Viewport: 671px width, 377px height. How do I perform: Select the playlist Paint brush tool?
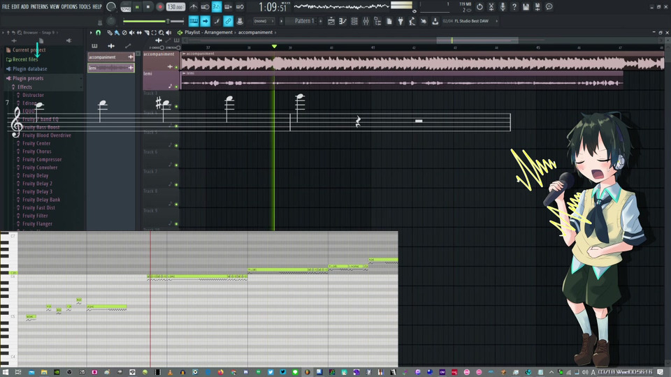(x=117, y=33)
